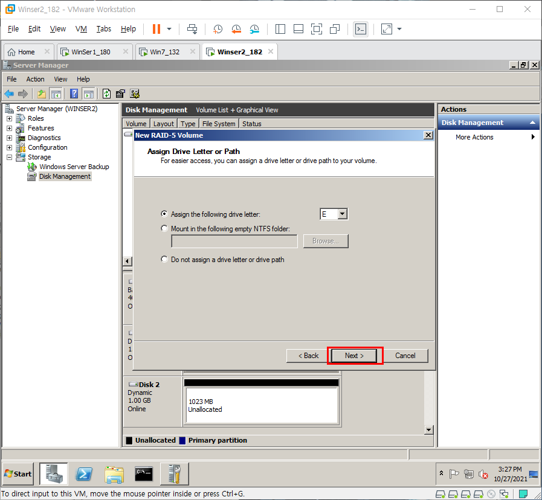Open Command Prompt taskbar icon
Image resolution: width=542 pixels, height=500 pixels.
(144, 474)
